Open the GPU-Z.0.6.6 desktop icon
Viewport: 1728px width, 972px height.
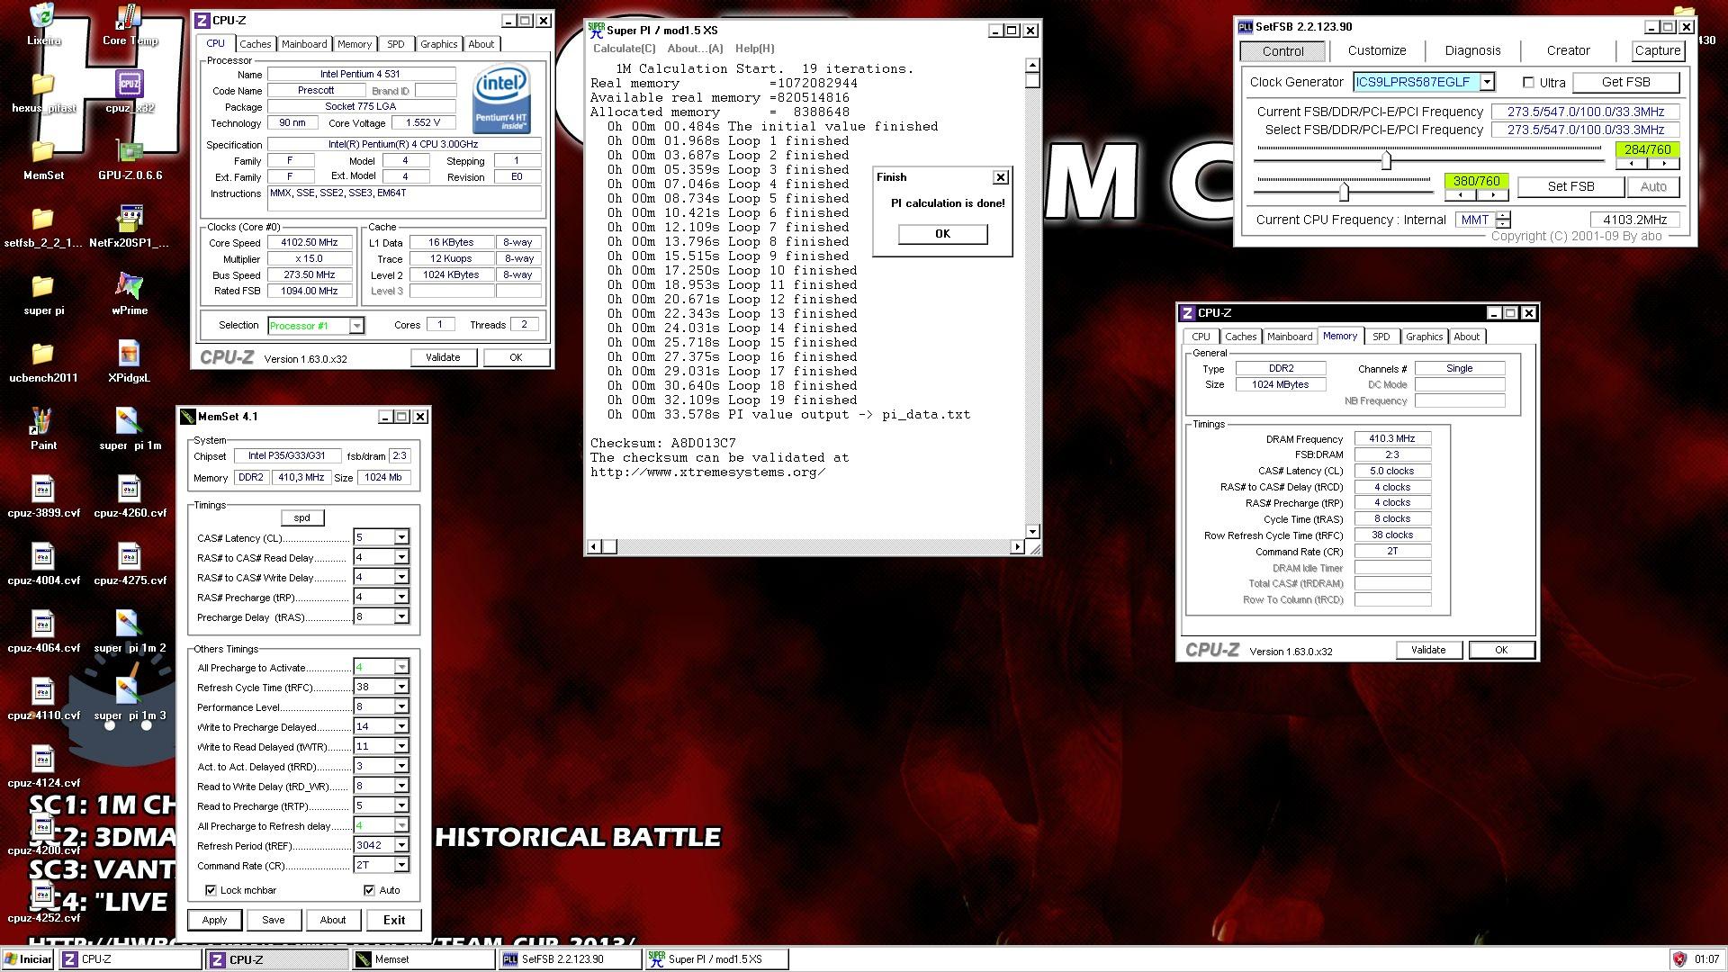pos(130,159)
